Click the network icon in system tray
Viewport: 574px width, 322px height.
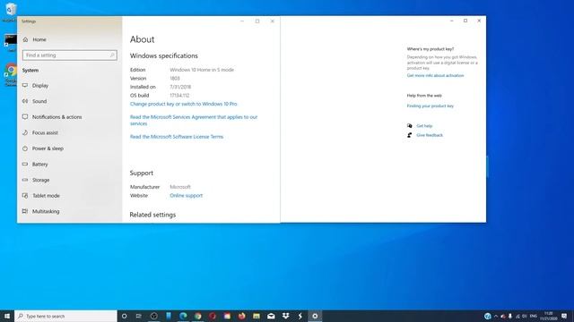(517, 316)
